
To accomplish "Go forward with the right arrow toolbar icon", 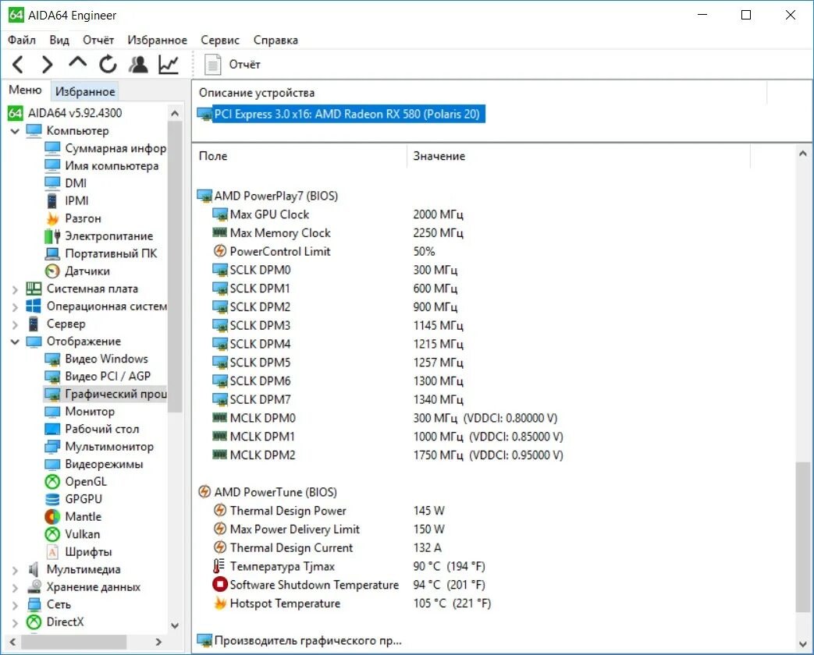I will [x=48, y=64].
